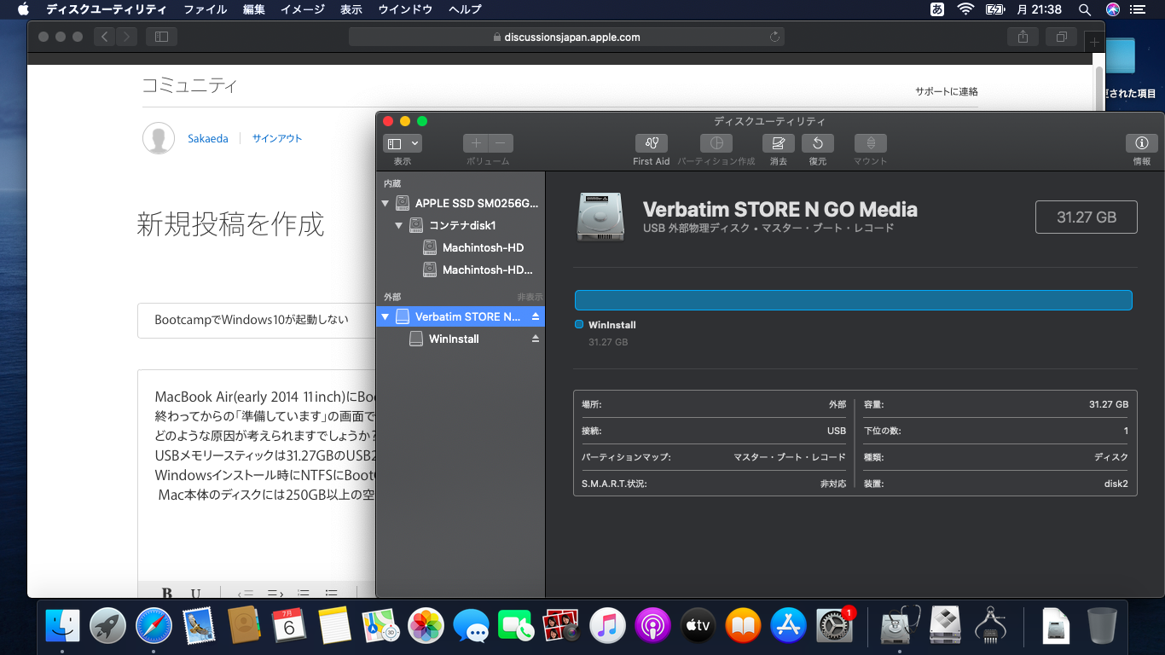Open the 表示 view dropdown in Disk Utility toolbar
Viewport: 1165px width, 655px height.
point(403,143)
